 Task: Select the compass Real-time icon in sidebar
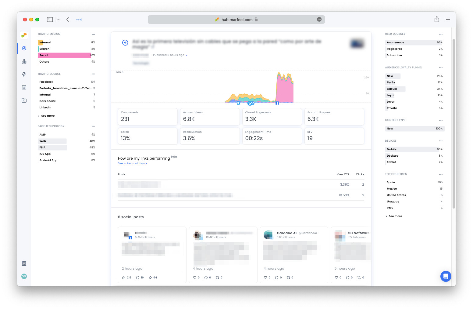click(x=24, y=48)
